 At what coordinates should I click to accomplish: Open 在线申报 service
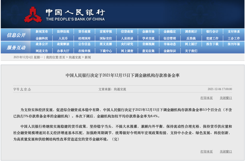pyautogui.click(x=84, y=51)
